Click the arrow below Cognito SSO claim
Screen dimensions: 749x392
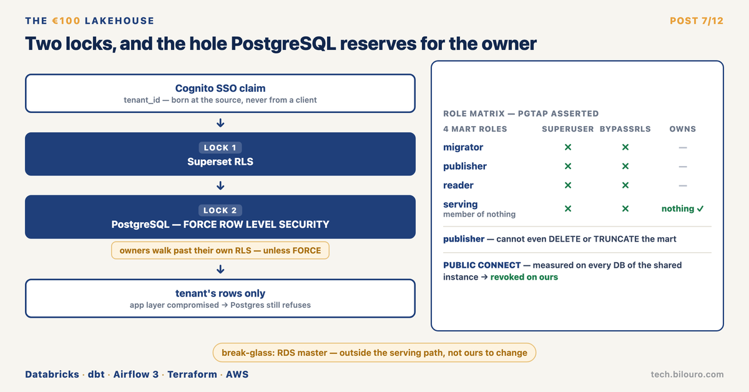tap(220, 122)
